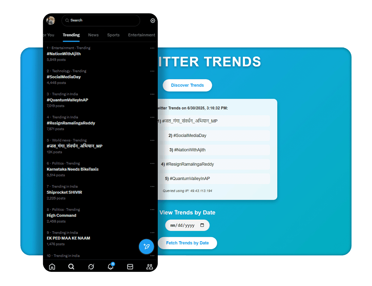This screenshot has width=372, height=286.
Task: Click the Discover Trends button
Action: click(187, 85)
